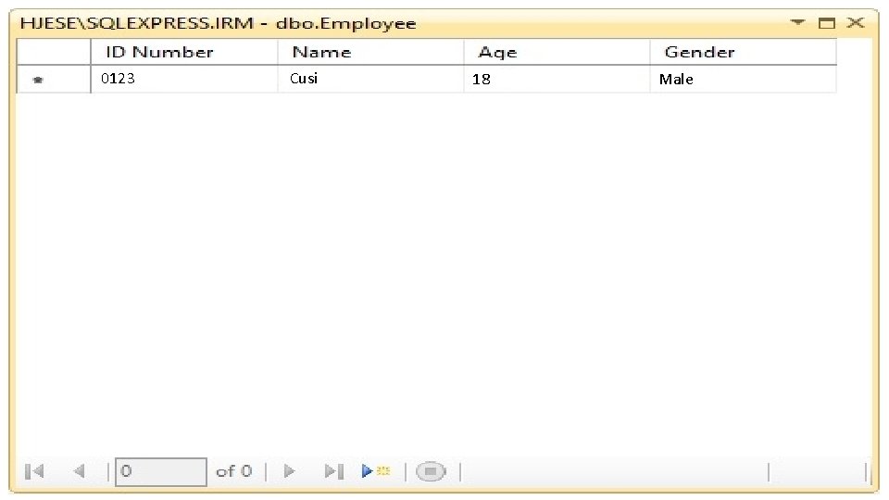889x500 pixels.
Task: Open the window position dropdown arrow
Action: [797, 22]
